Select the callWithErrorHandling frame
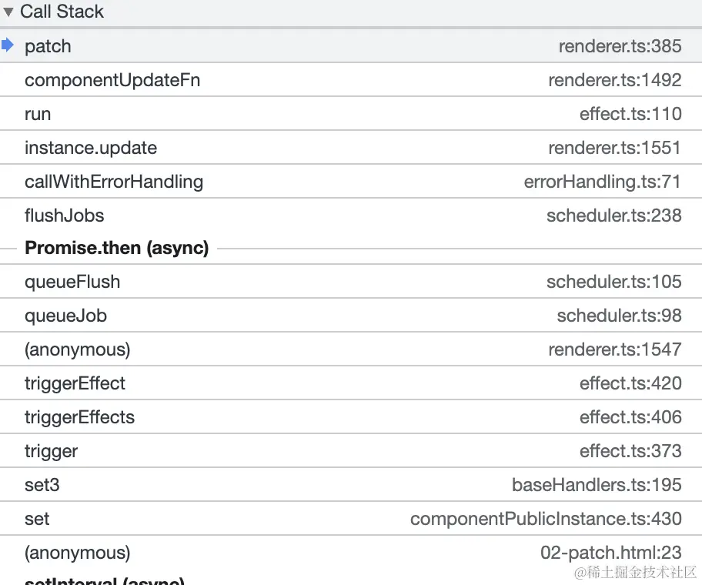Screen dimensions: 702x585 (x=114, y=182)
